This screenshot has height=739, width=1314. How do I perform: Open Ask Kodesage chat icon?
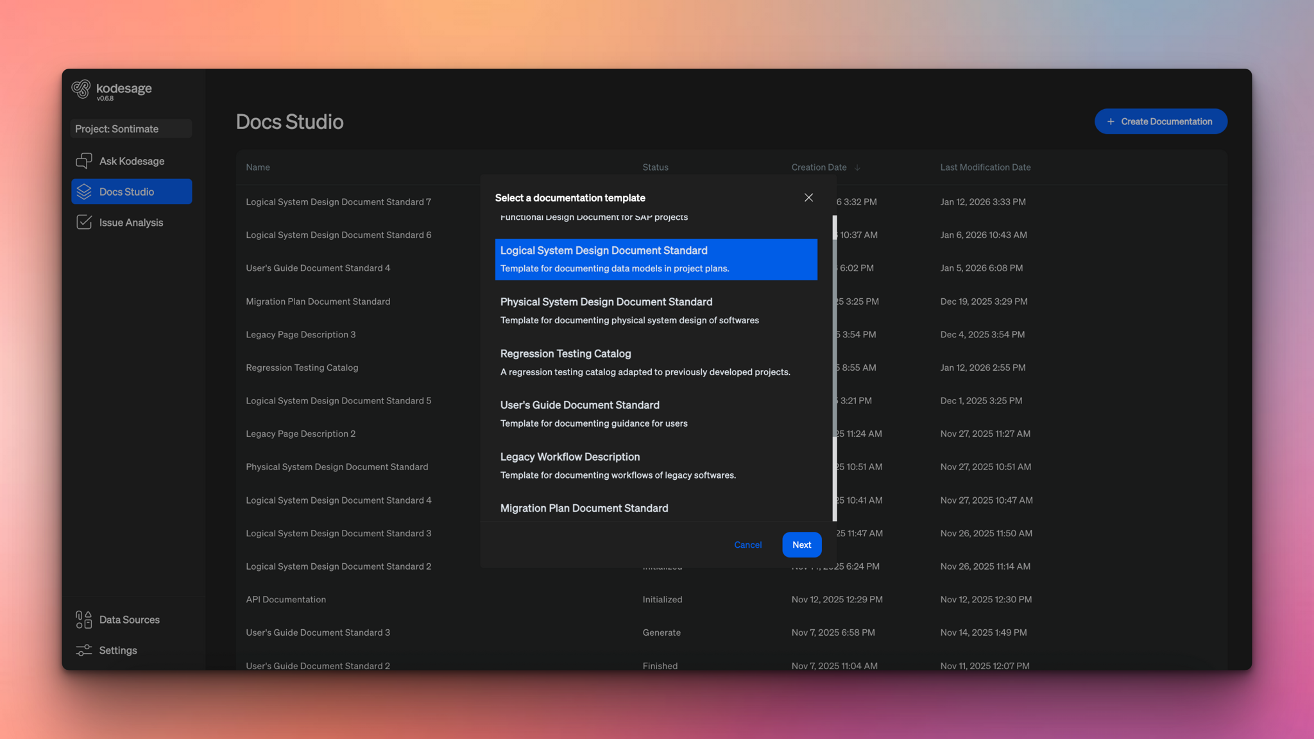tap(84, 161)
